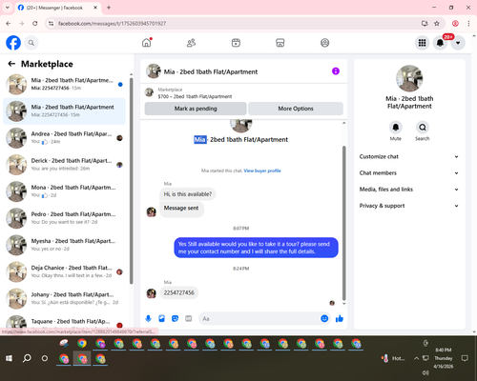The image size is (477, 381).
Task: Open the emoji picker in message box
Action: point(324,318)
